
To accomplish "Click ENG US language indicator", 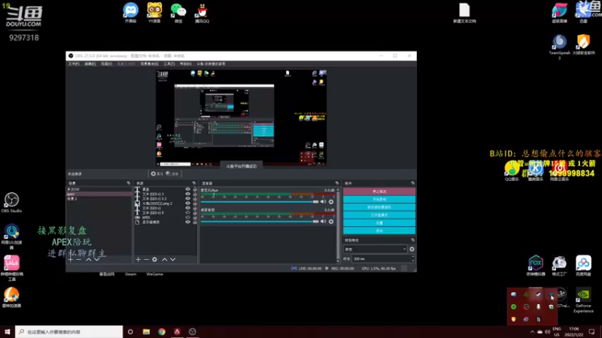I will (x=557, y=332).
